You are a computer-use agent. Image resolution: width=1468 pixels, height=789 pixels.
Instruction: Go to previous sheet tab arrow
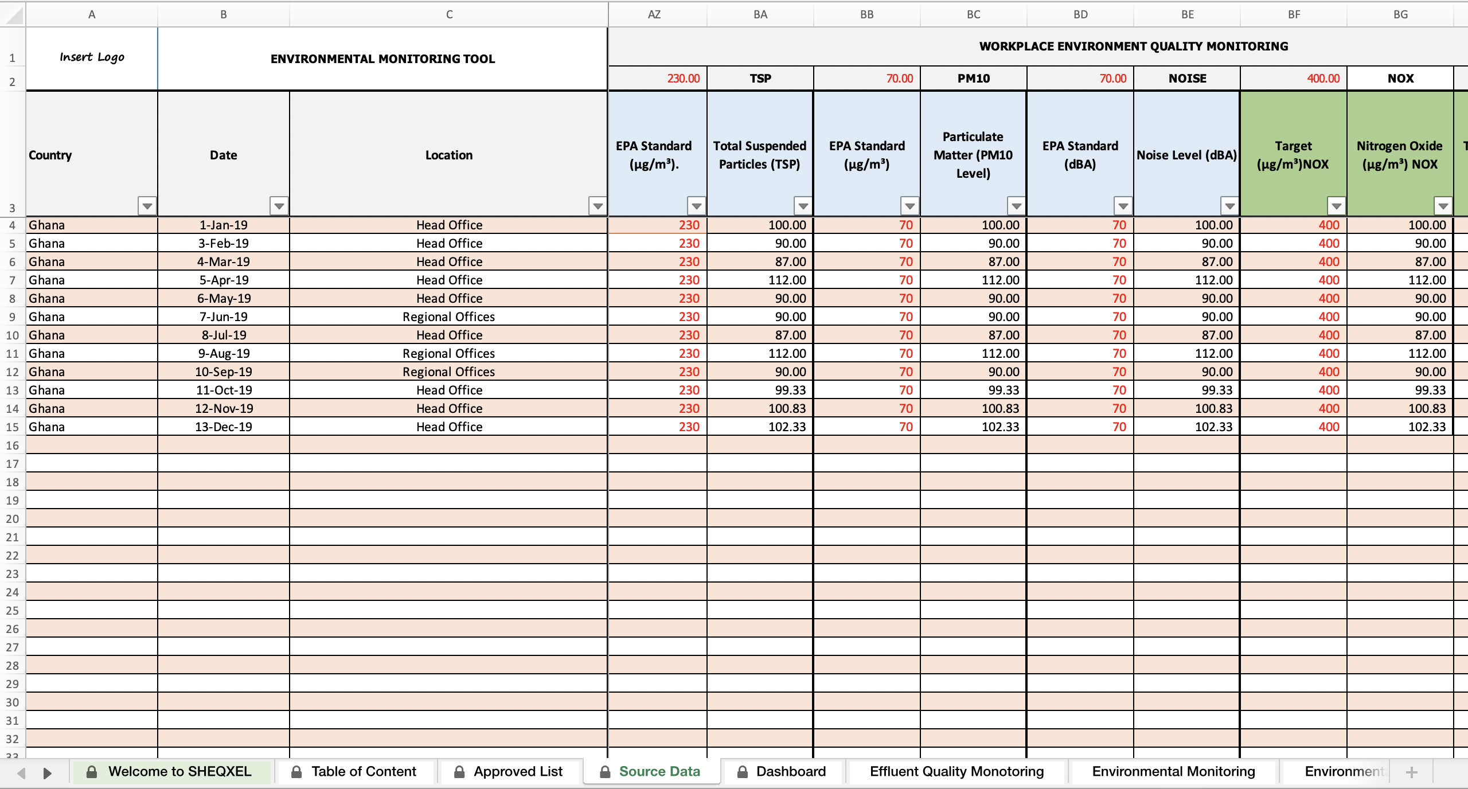point(22,773)
